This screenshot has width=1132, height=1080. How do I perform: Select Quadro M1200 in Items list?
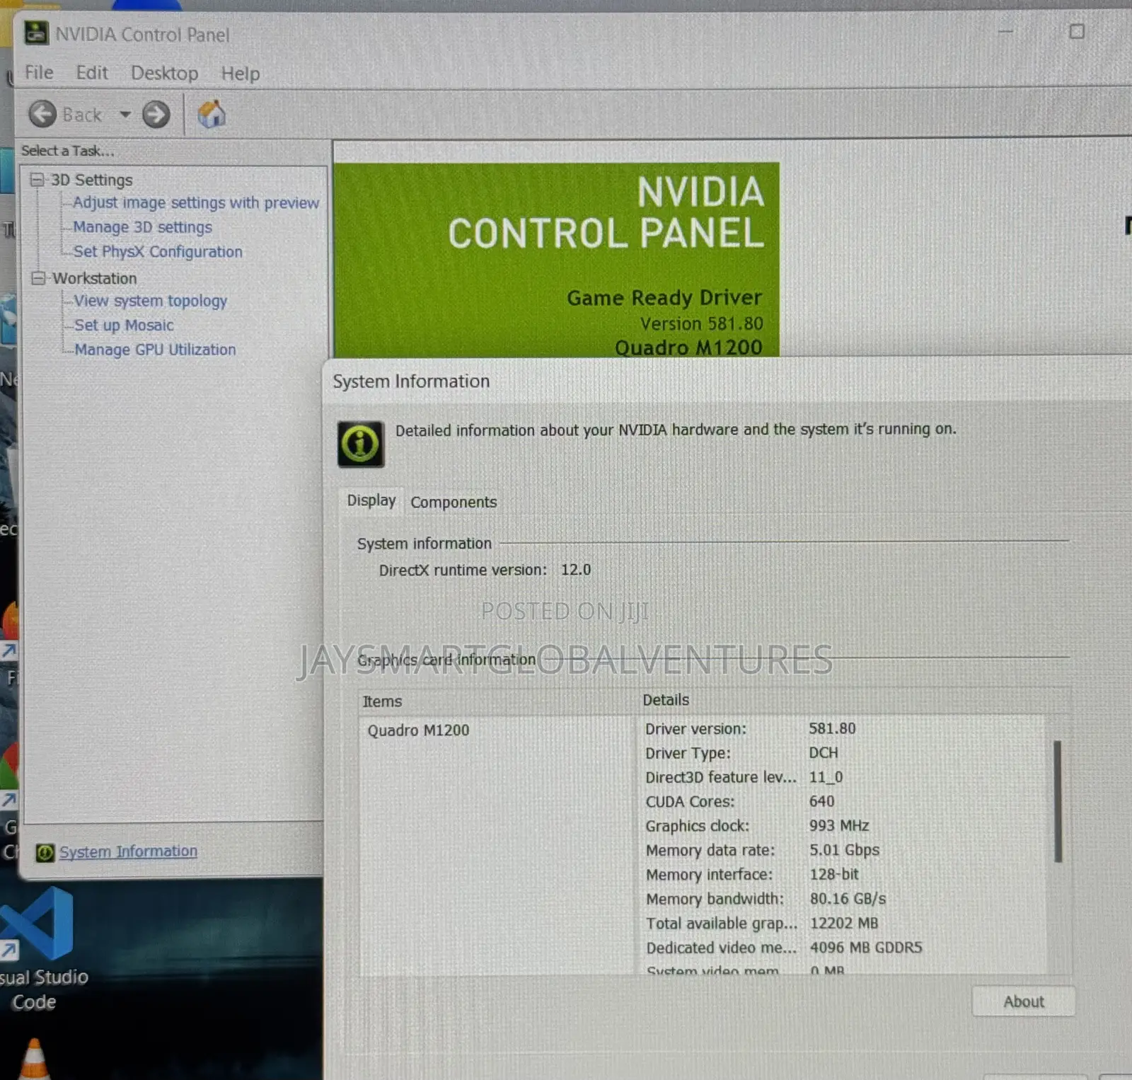(x=418, y=730)
